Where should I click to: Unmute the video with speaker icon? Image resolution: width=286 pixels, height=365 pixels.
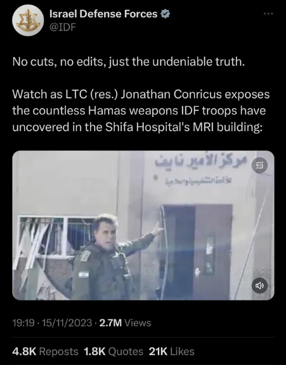[x=259, y=285]
